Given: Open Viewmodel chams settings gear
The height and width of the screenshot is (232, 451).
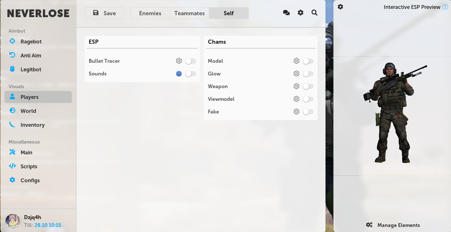Looking at the screenshot, I should coord(296,99).
